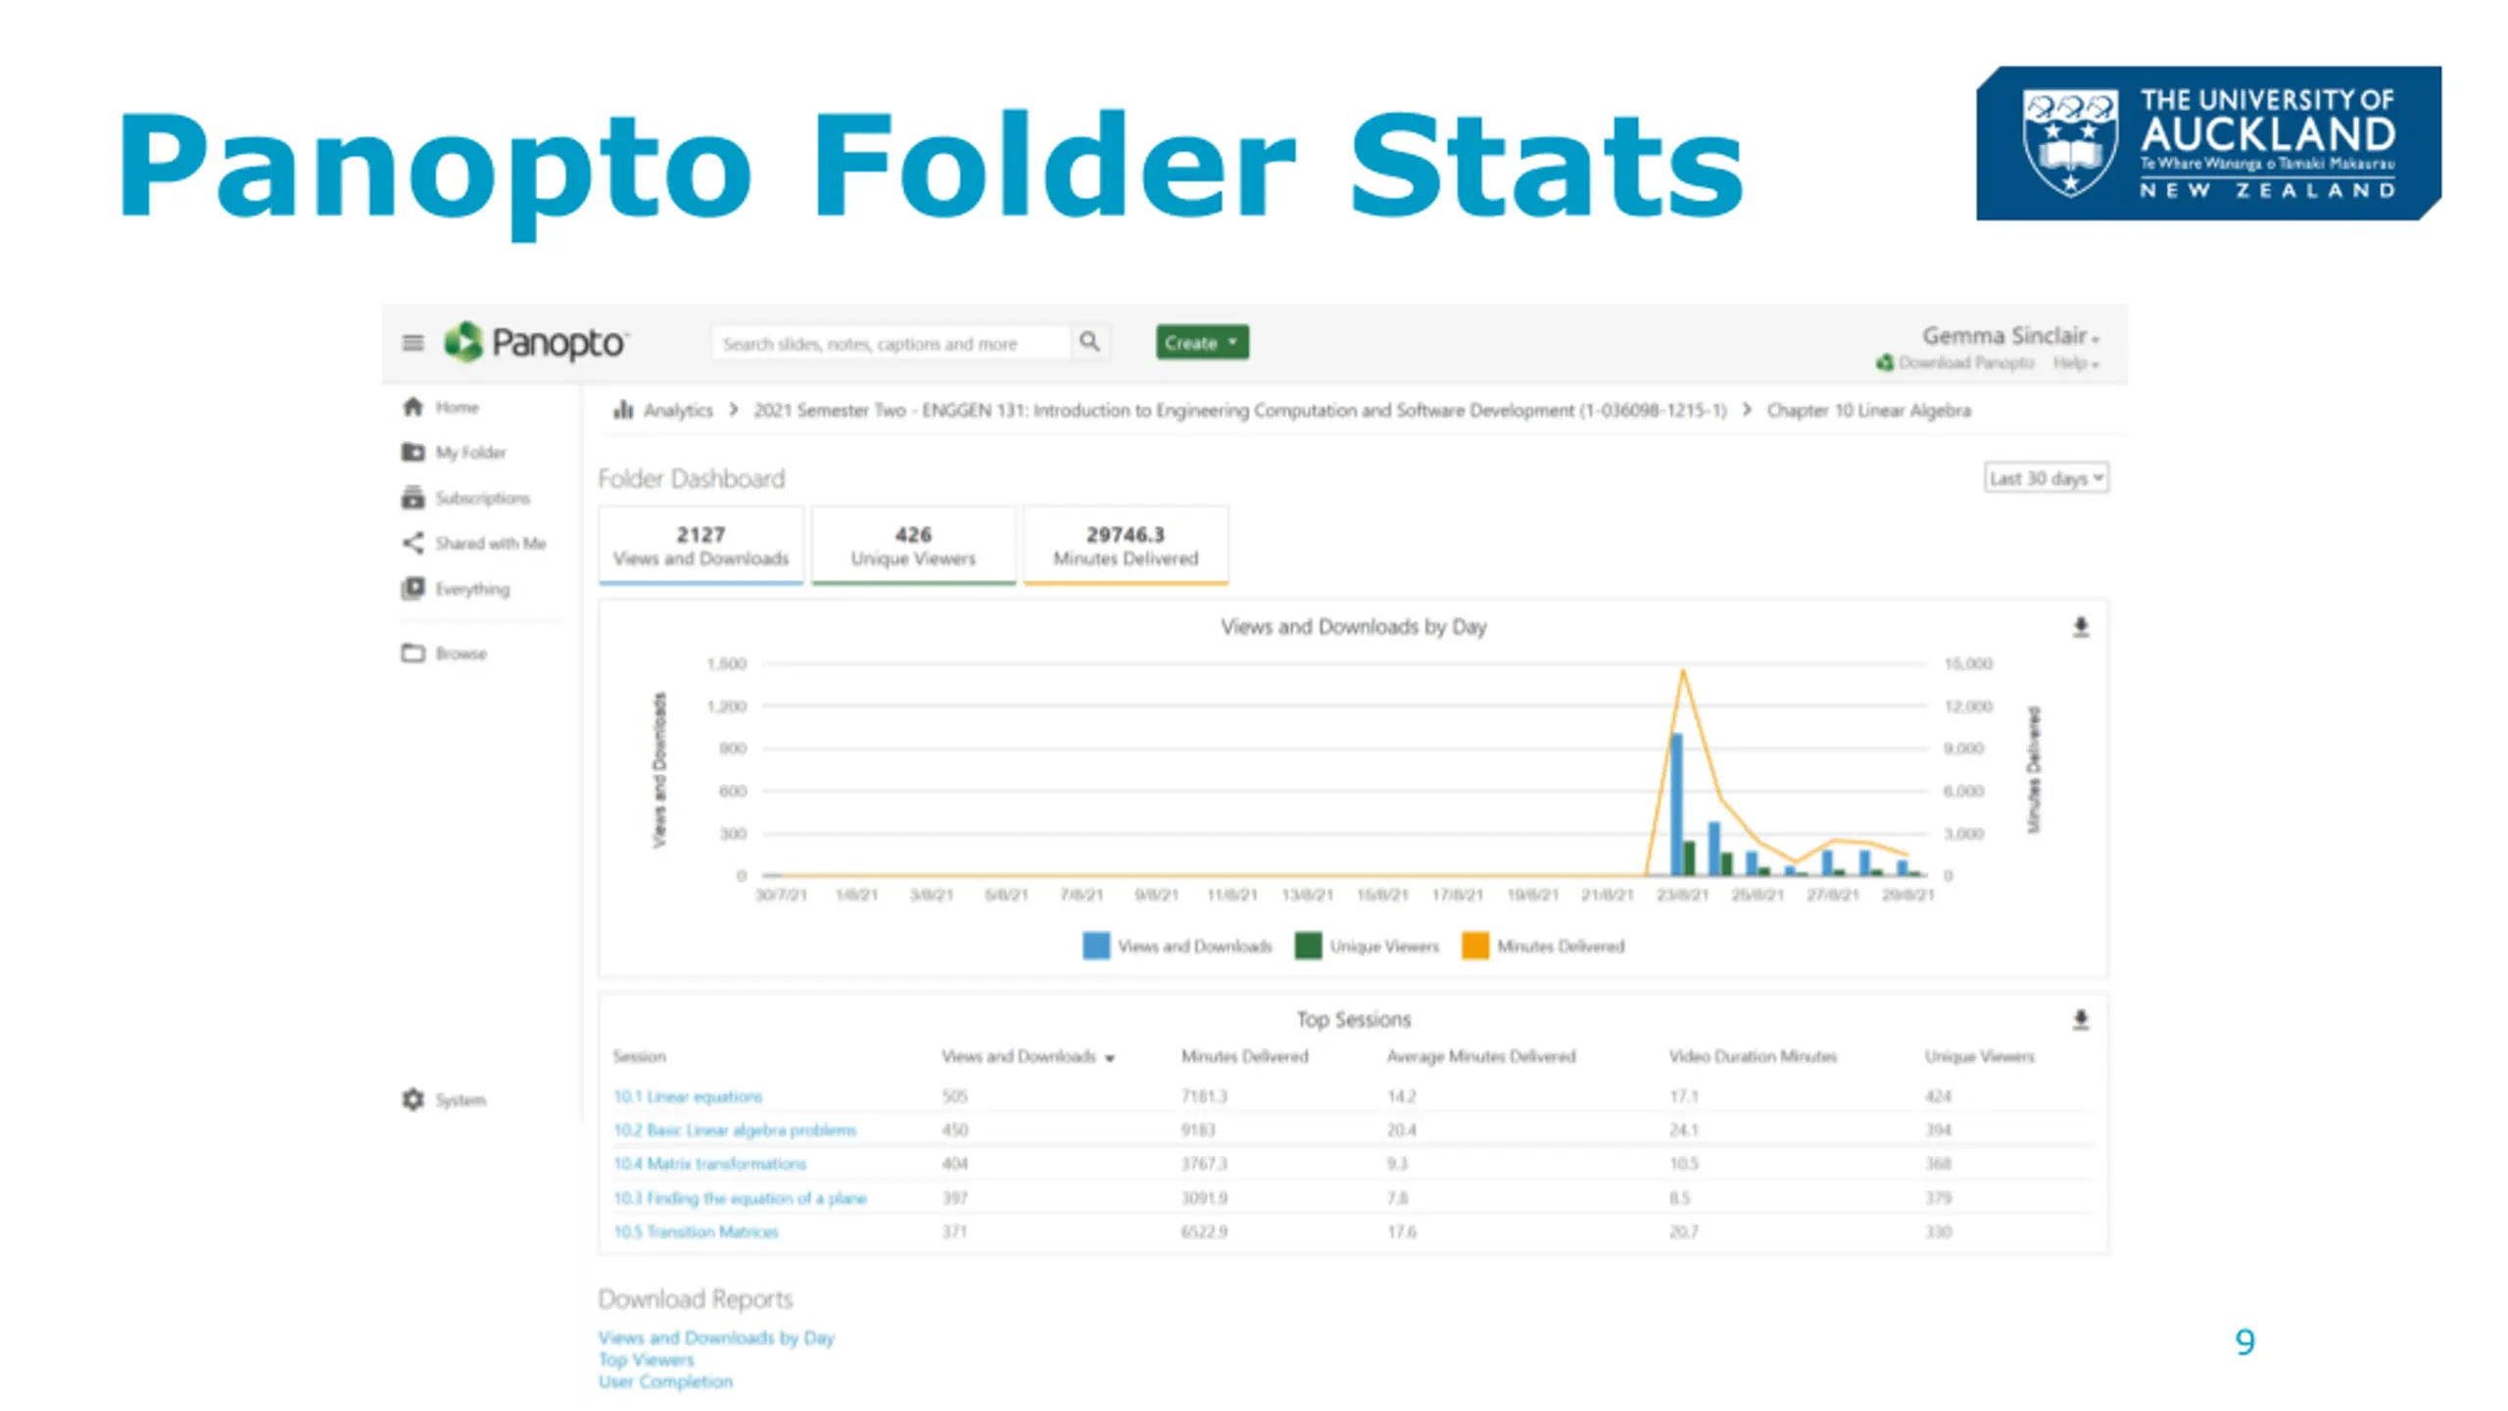This screenshot has width=2508, height=1411.
Task: Open 10.3 Finding the equation of a plane
Action: 740,1197
